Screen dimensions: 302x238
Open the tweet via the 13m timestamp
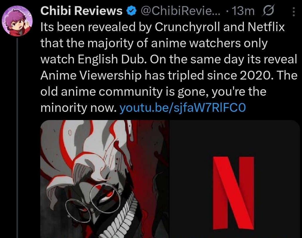point(243,11)
